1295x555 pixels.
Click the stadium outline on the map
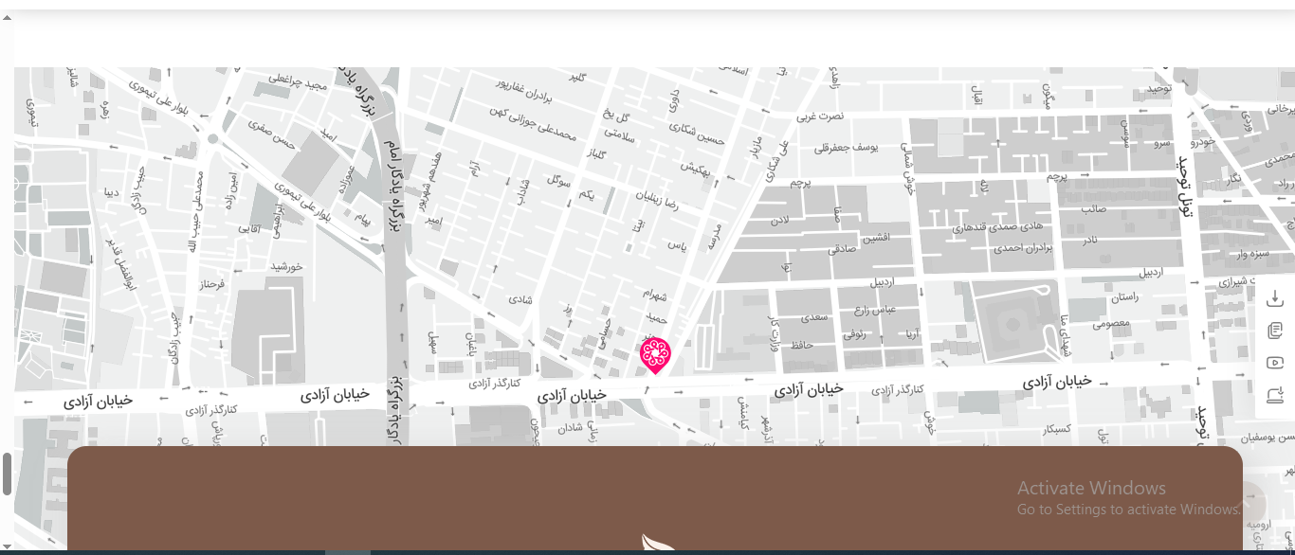coord(1011,320)
